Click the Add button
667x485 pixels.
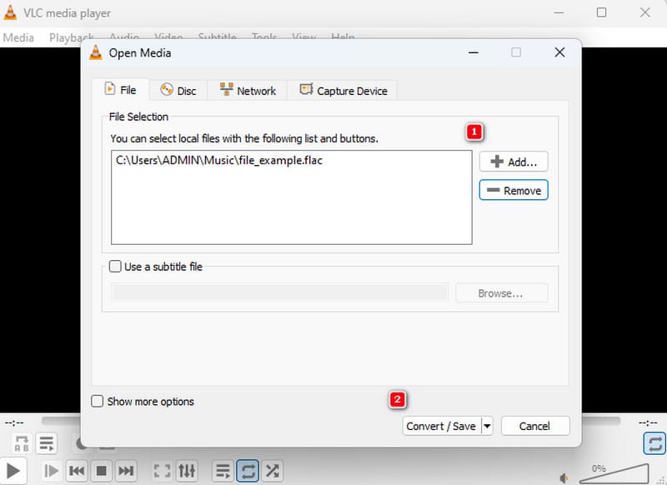tap(513, 162)
